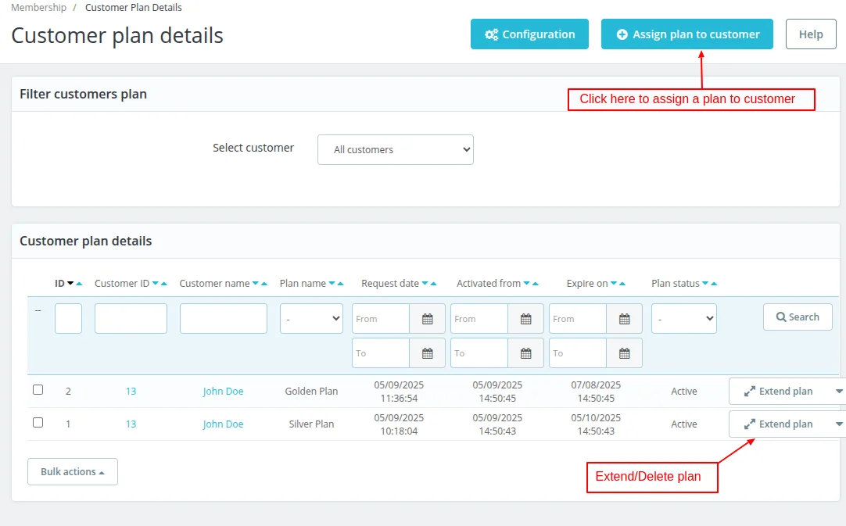
Task: Sort the ID column using its sort arrow
Action: [70, 283]
